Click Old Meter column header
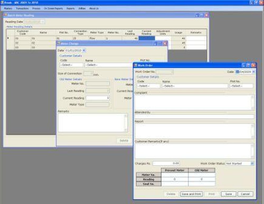 pos(202,170)
